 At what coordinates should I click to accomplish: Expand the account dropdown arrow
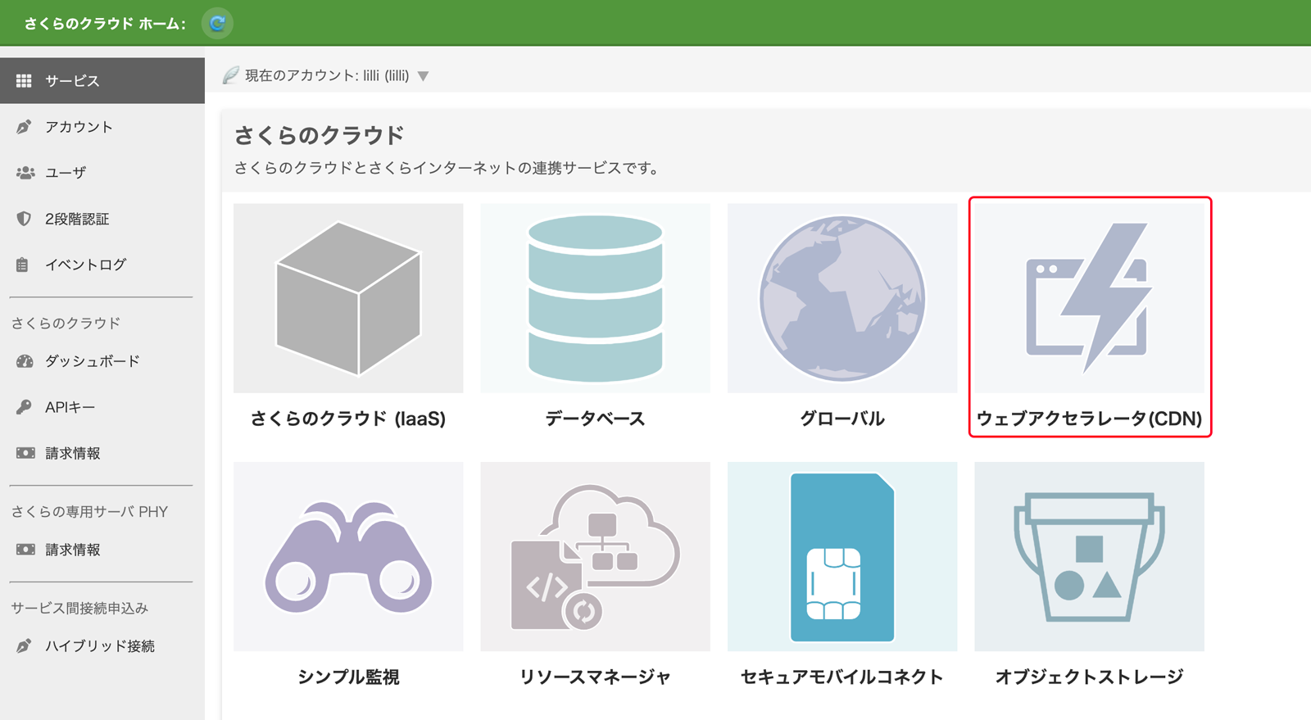(x=424, y=76)
